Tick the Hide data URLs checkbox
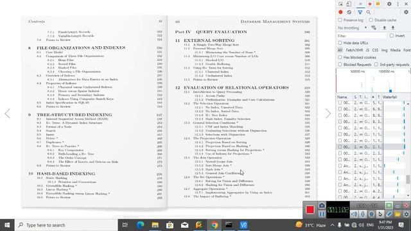The height and width of the screenshot is (231, 411). click(340, 43)
